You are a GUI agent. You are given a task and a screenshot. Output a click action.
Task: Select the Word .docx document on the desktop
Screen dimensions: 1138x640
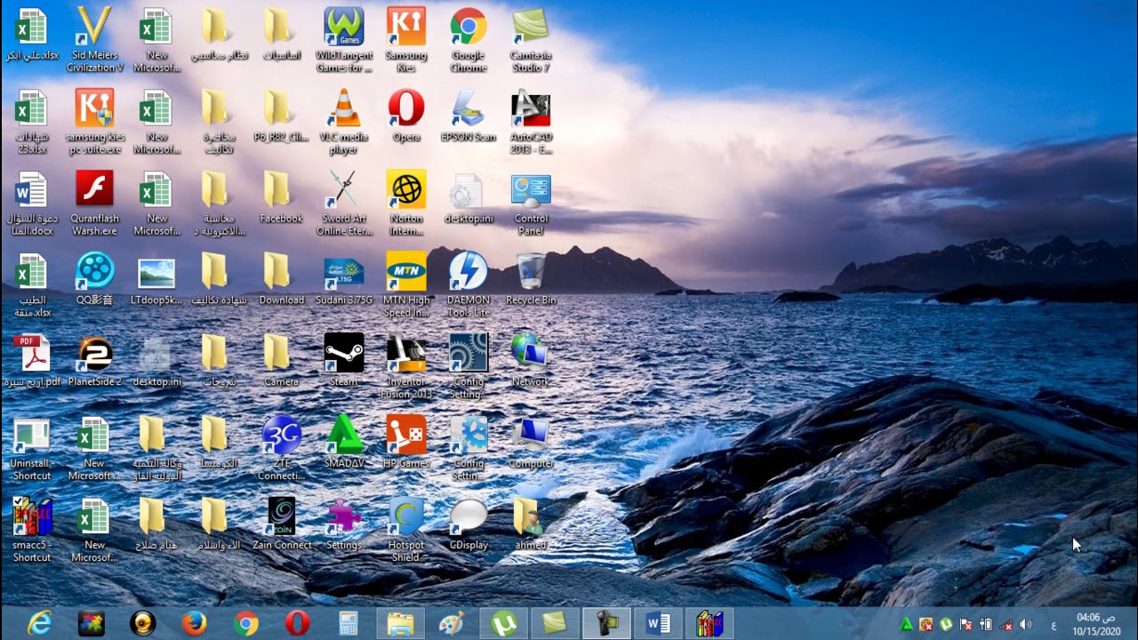point(31,204)
